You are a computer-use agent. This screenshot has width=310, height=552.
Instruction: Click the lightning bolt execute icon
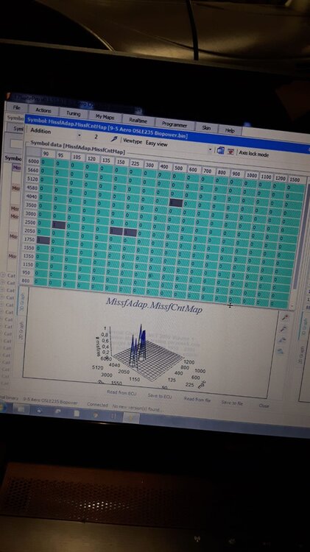pyautogui.click(x=114, y=138)
